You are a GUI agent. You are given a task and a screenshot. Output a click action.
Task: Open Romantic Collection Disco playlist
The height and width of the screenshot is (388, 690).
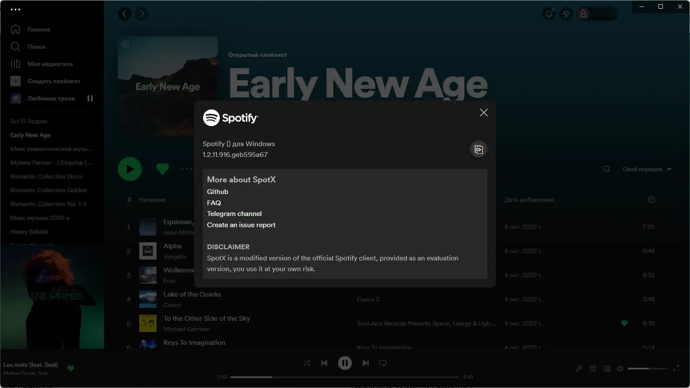46,176
